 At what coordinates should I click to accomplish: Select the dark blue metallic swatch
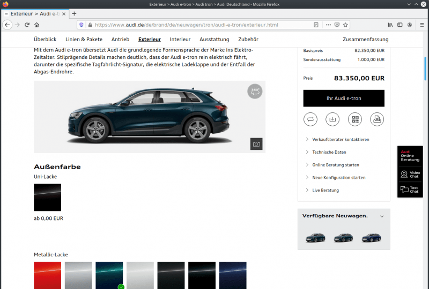233,275
